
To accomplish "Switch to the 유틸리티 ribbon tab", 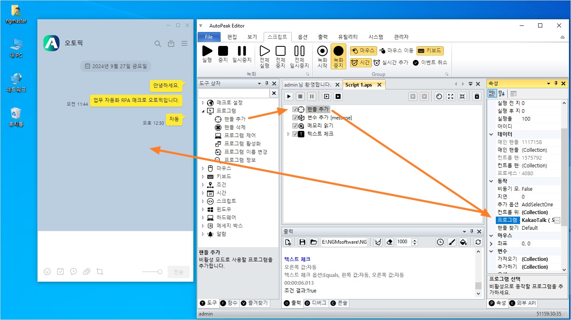I will pyautogui.click(x=348, y=37).
